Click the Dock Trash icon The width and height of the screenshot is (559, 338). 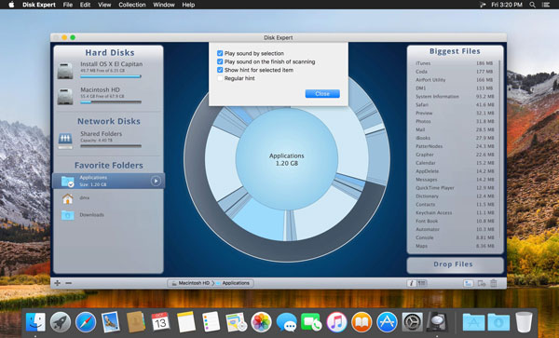tap(524, 321)
